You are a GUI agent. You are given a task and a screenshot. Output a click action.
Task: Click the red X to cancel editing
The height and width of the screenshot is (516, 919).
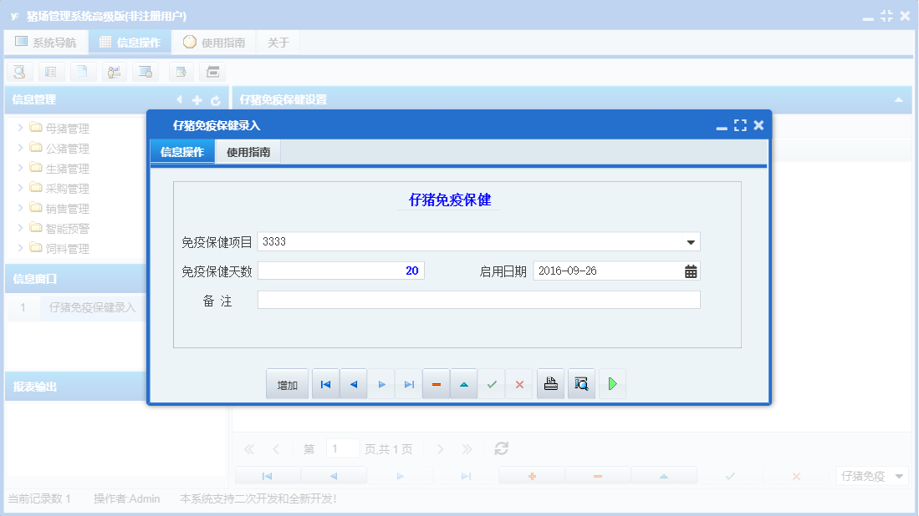tap(519, 383)
